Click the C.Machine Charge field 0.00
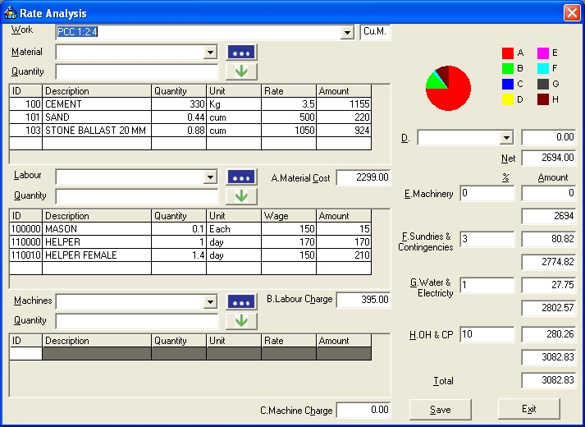The width and height of the screenshot is (585, 427). [363, 411]
